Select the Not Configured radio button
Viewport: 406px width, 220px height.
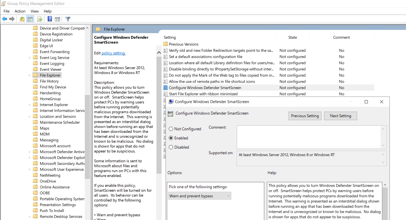[x=171, y=129]
